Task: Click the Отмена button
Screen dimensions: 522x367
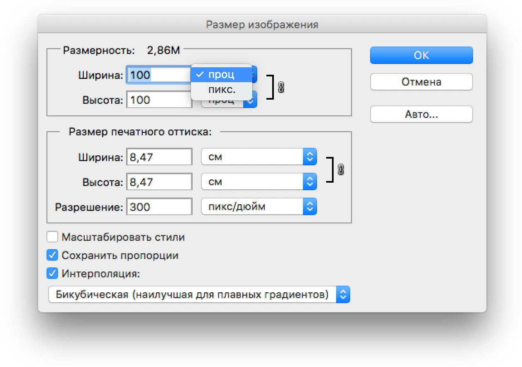Action: tap(421, 82)
